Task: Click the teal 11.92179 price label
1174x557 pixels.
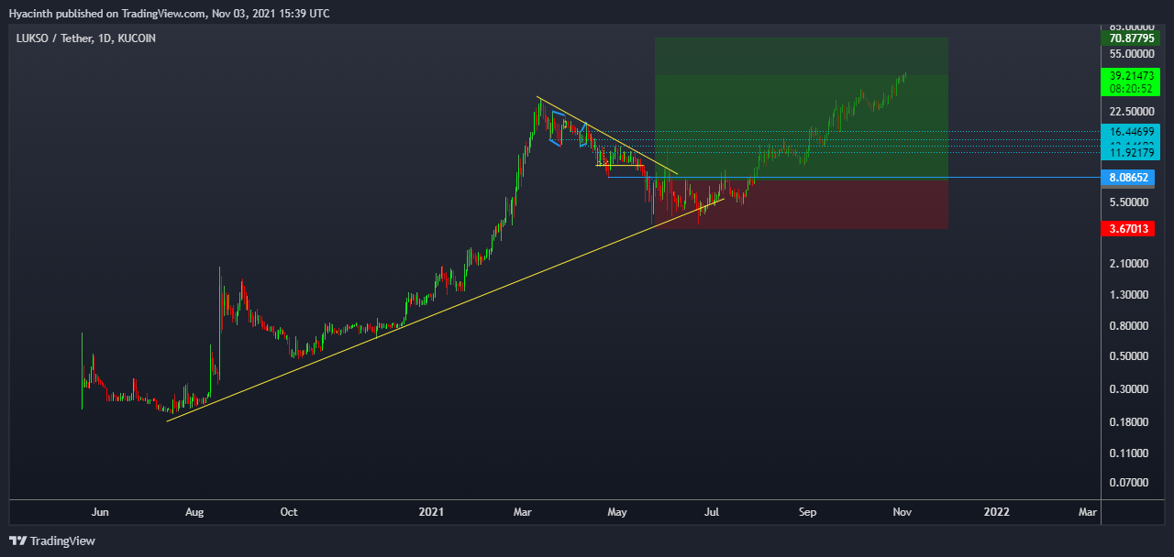Action: pos(1131,153)
